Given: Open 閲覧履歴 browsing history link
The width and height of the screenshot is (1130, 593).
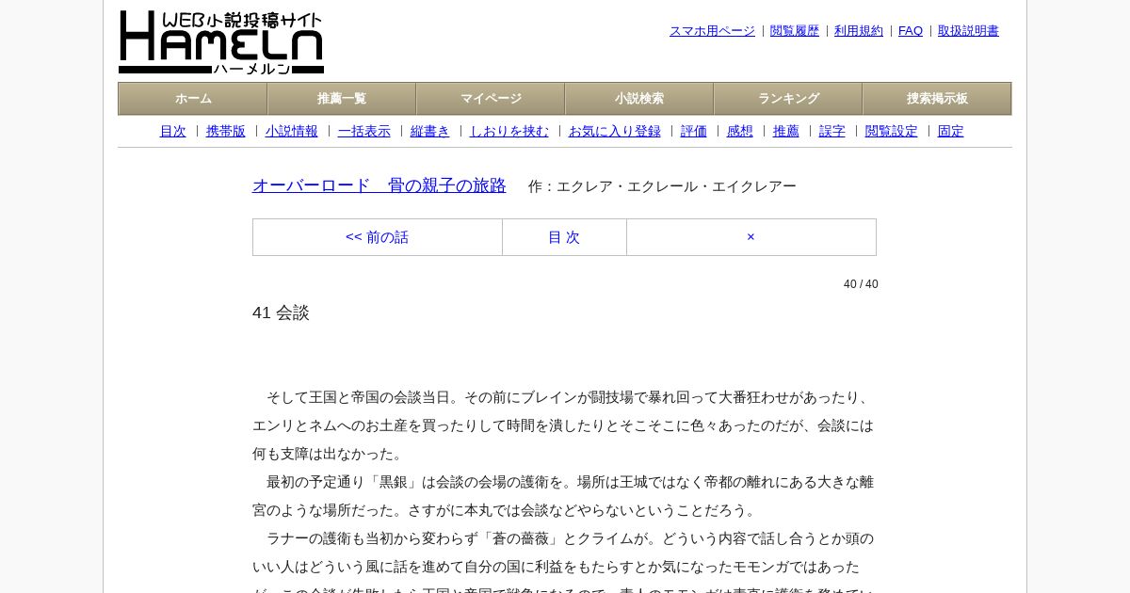Looking at the screenshot, I should 795,31.
